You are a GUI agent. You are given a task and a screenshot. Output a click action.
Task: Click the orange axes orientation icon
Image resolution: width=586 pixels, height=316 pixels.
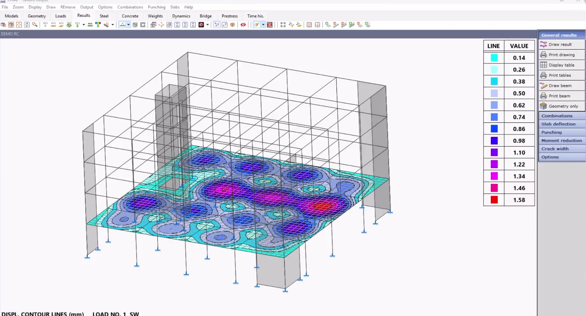(x=161, y=25)
